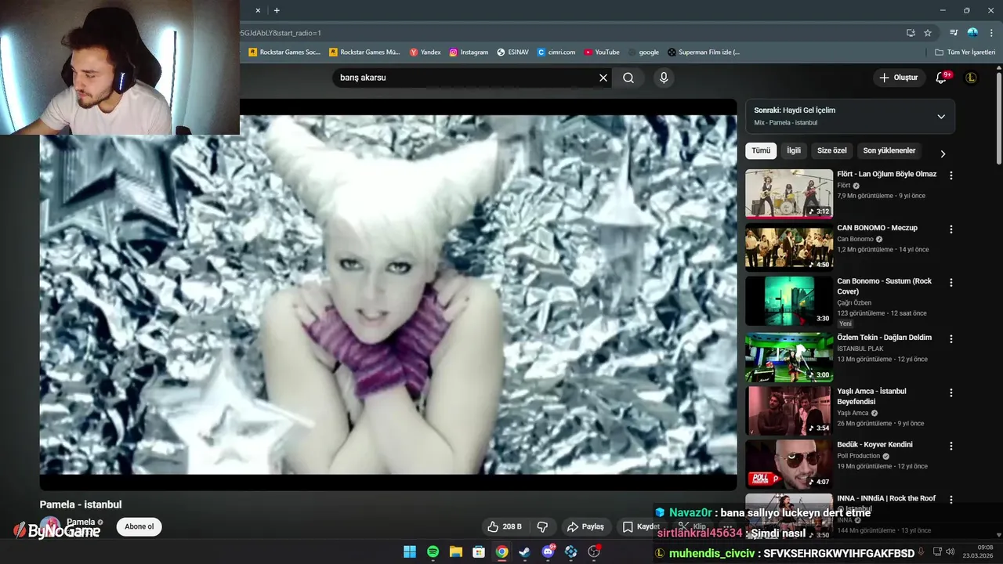Image resolution: width=1003 pixels, height=564 pixels.
Task: Select the Tümü filter chip
Action: (761, 150)
